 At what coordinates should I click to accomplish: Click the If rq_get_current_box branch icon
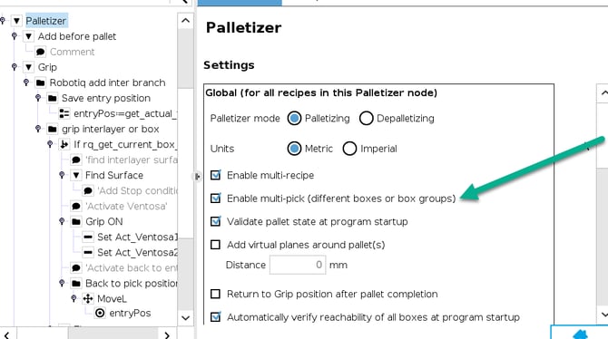click(x=64, y=144)
